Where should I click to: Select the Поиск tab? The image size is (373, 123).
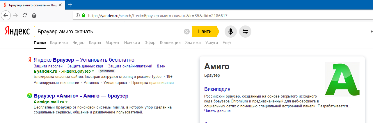(40, 43)
